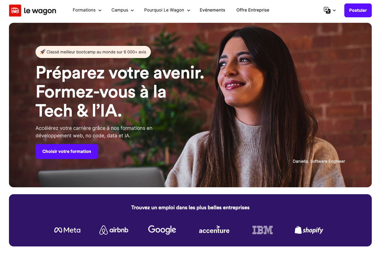
Task: Click the Airbnb logo
Action: (114, 230)
